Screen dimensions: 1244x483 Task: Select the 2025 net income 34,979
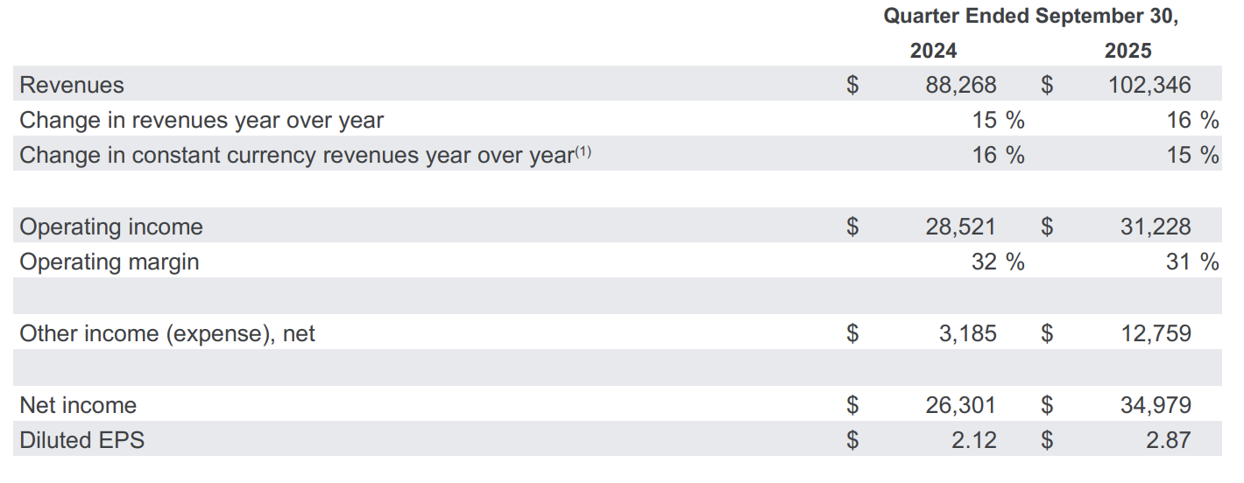tap(1155, 405)
